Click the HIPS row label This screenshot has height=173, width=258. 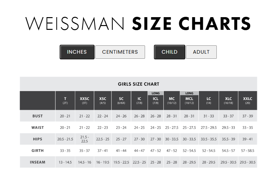(x=37, y=139)
